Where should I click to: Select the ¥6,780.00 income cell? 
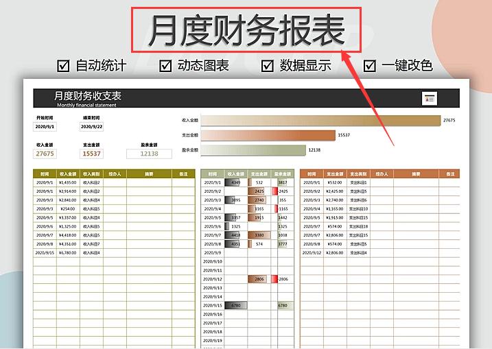(68, 252)
